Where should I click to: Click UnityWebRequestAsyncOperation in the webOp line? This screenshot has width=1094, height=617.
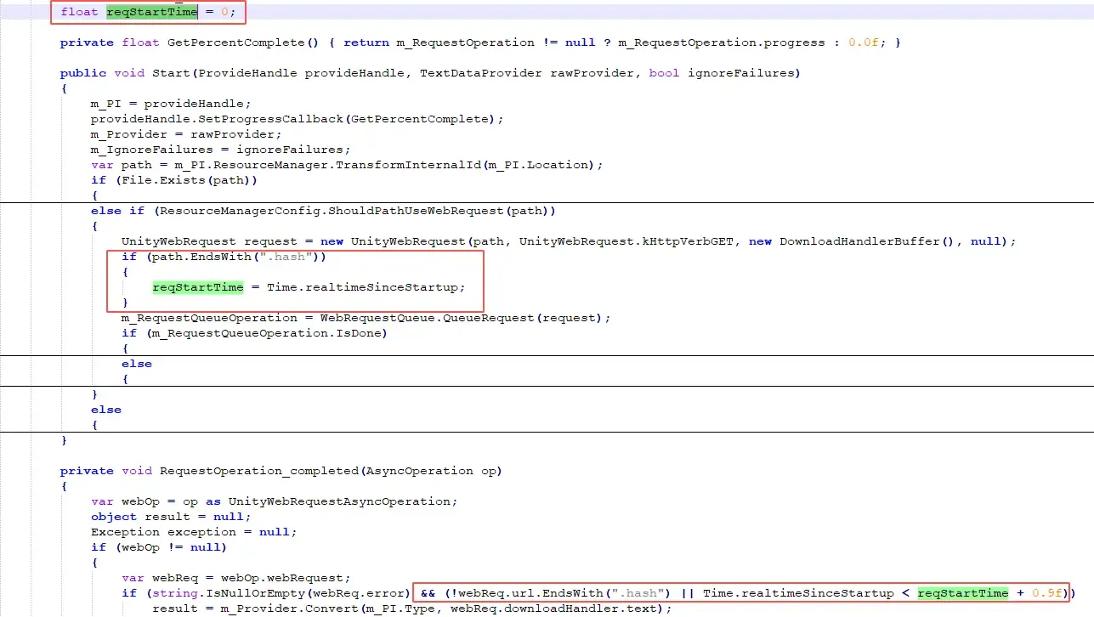coord(343,501)
